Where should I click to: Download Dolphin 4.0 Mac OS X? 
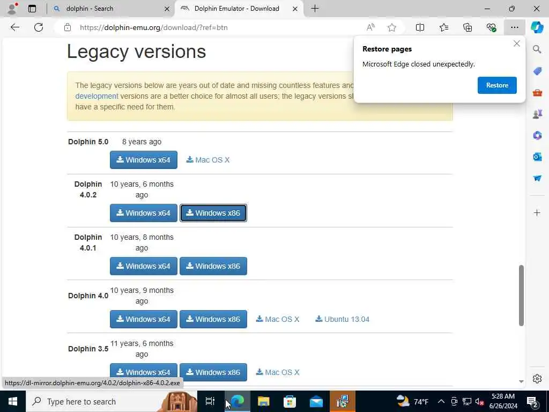[x=278, y=319]
